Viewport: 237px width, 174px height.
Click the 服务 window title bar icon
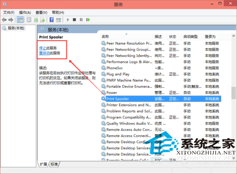coord(5,5)
